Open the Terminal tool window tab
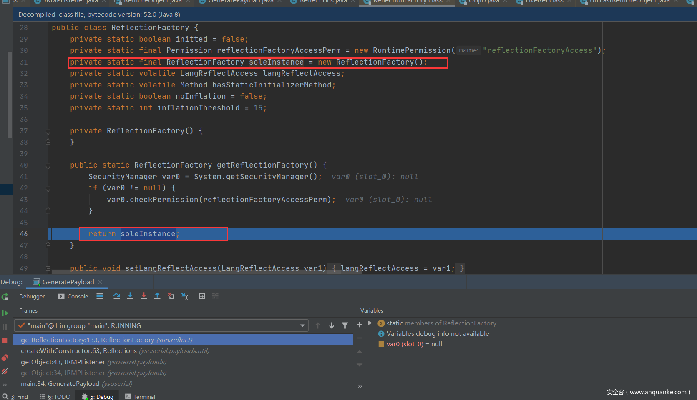Image resolution: width=697 pixels, height=400 pixels. (x=140, y=396)
